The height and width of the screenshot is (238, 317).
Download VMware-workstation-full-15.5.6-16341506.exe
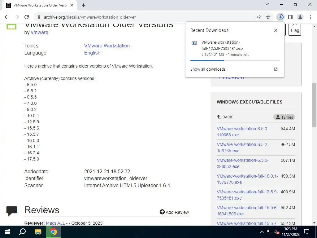247,211
